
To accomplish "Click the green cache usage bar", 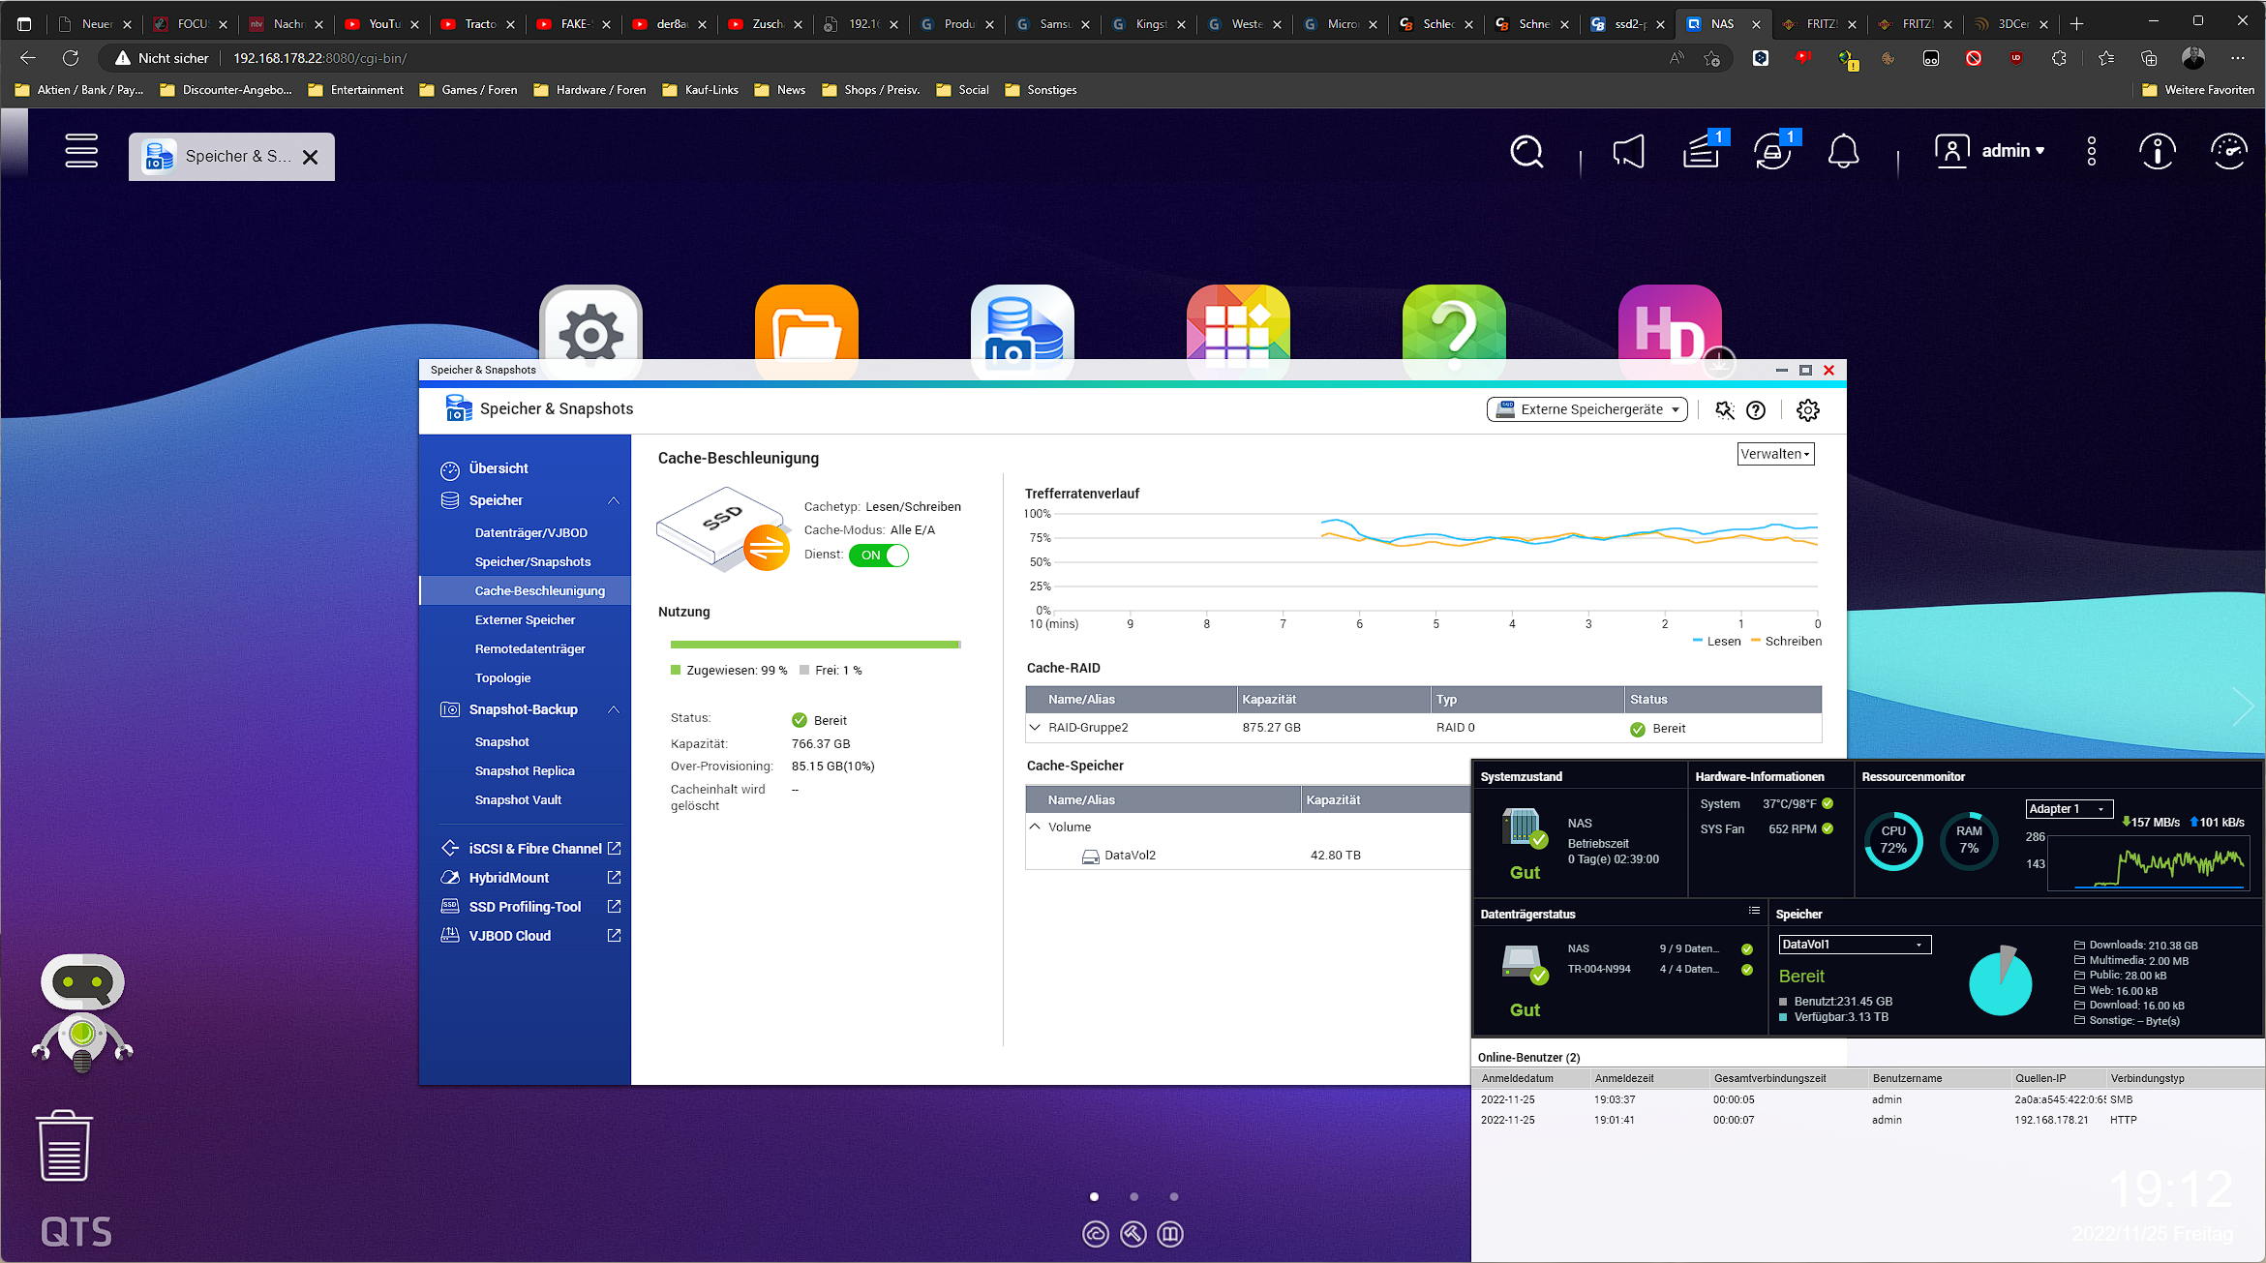I will pyautogui.click(x=814, y=645).
